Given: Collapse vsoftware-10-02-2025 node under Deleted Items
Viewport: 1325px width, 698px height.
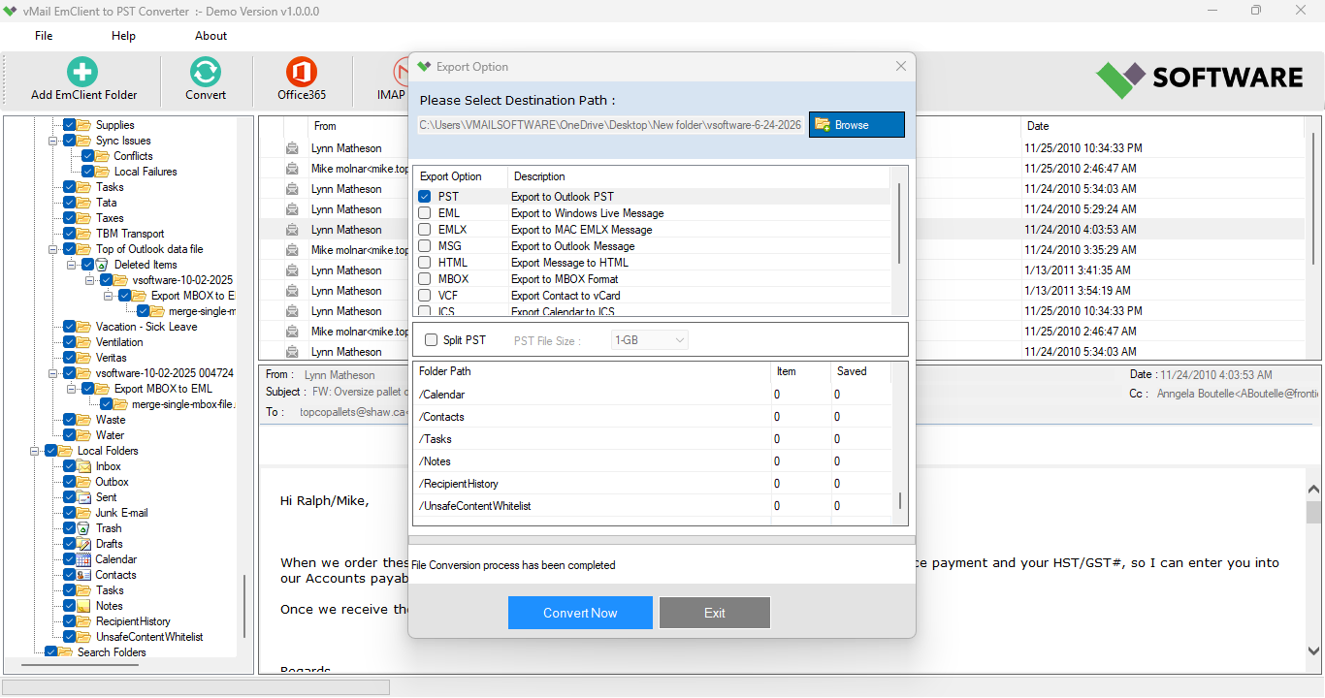Looking at the screenshot, I should [90, 280].
